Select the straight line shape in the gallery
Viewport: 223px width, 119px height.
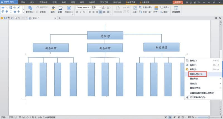(x=7, y=8)
